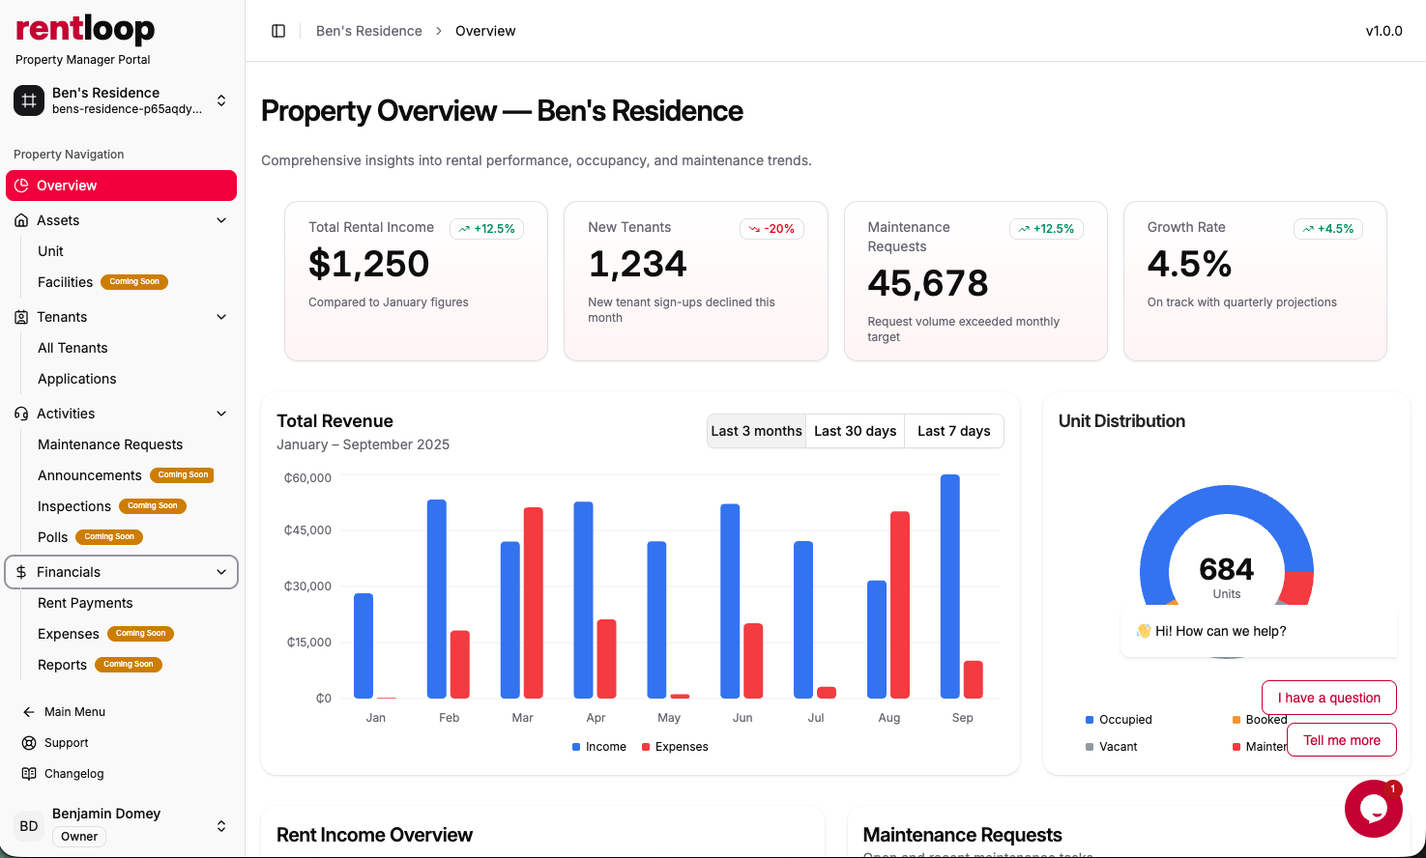Click the Ben's Residence property grid icon

click(29, 100)
